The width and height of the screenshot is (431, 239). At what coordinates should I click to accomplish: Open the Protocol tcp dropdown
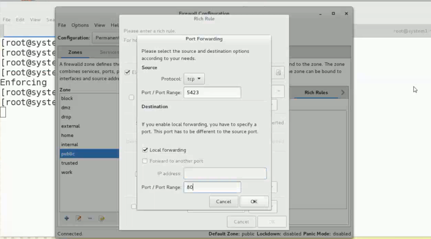194,79
